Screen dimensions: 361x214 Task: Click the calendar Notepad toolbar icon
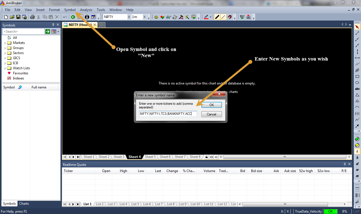93,17
